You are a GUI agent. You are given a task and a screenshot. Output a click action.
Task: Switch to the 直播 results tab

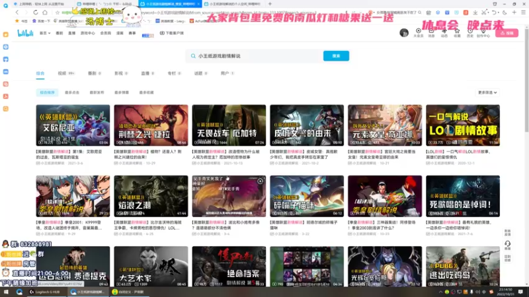tap(147, 73)
